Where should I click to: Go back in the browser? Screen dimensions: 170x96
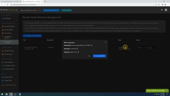(2, 5)
